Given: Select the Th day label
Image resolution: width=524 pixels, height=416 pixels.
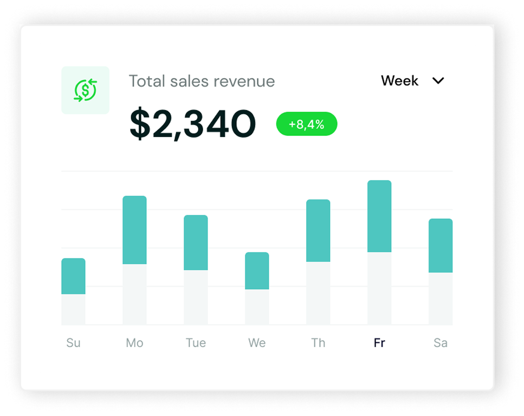Looking at the screenshot, I should pos(318,343).
